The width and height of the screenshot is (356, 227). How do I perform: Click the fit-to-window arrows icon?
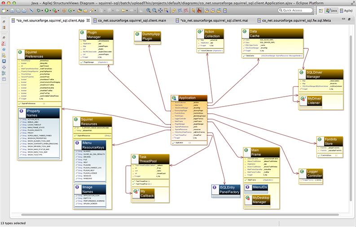(161, 10)
